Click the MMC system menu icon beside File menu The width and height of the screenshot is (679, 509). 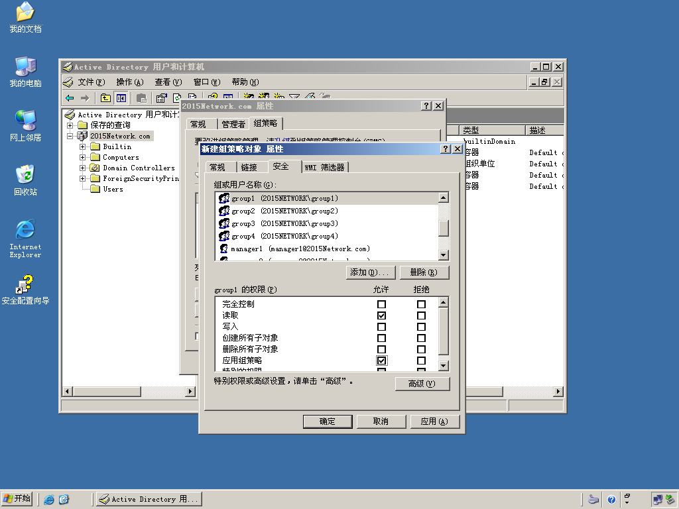click(x=68, y=82)
